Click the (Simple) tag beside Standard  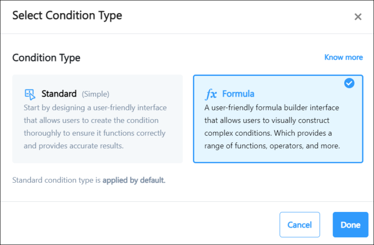pyautogui.click(x=95, y=94)
